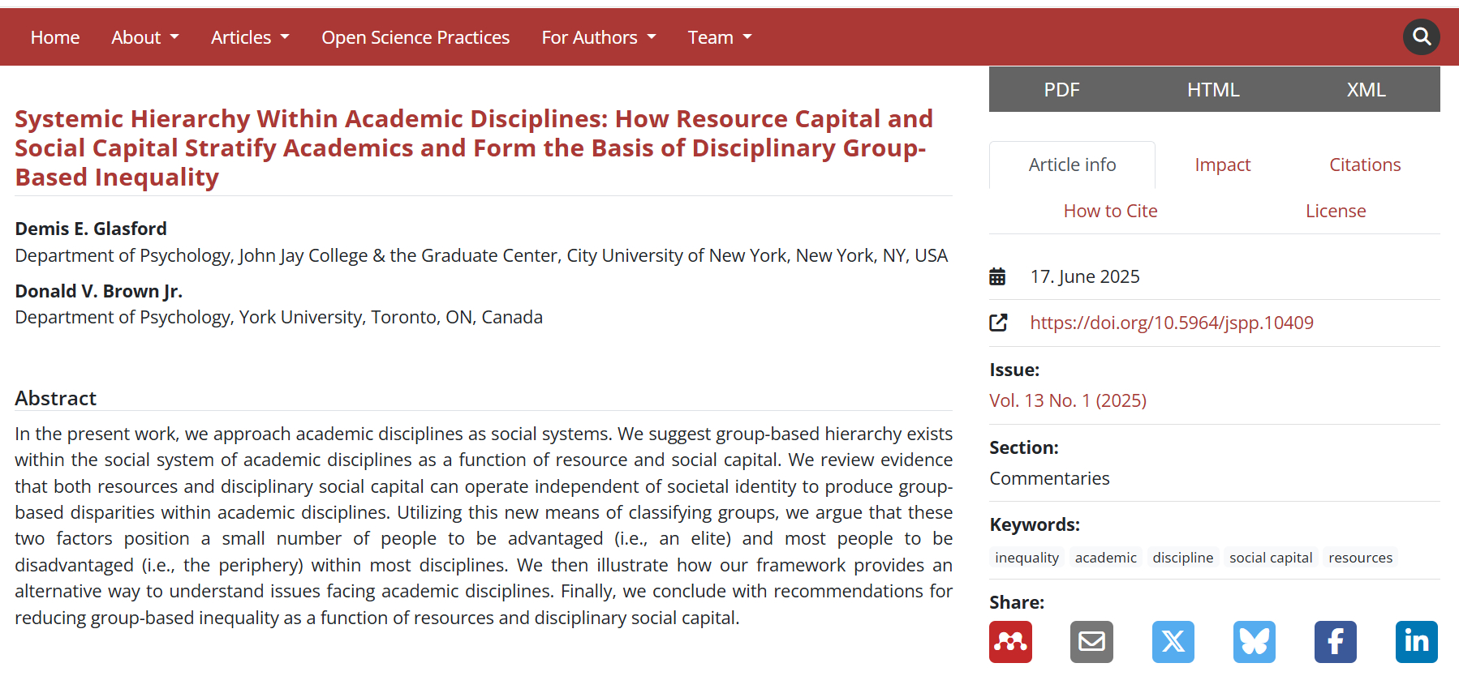Expand the About dropdown menu
Screen dimensions: 1459x676
tap(145, 37)
